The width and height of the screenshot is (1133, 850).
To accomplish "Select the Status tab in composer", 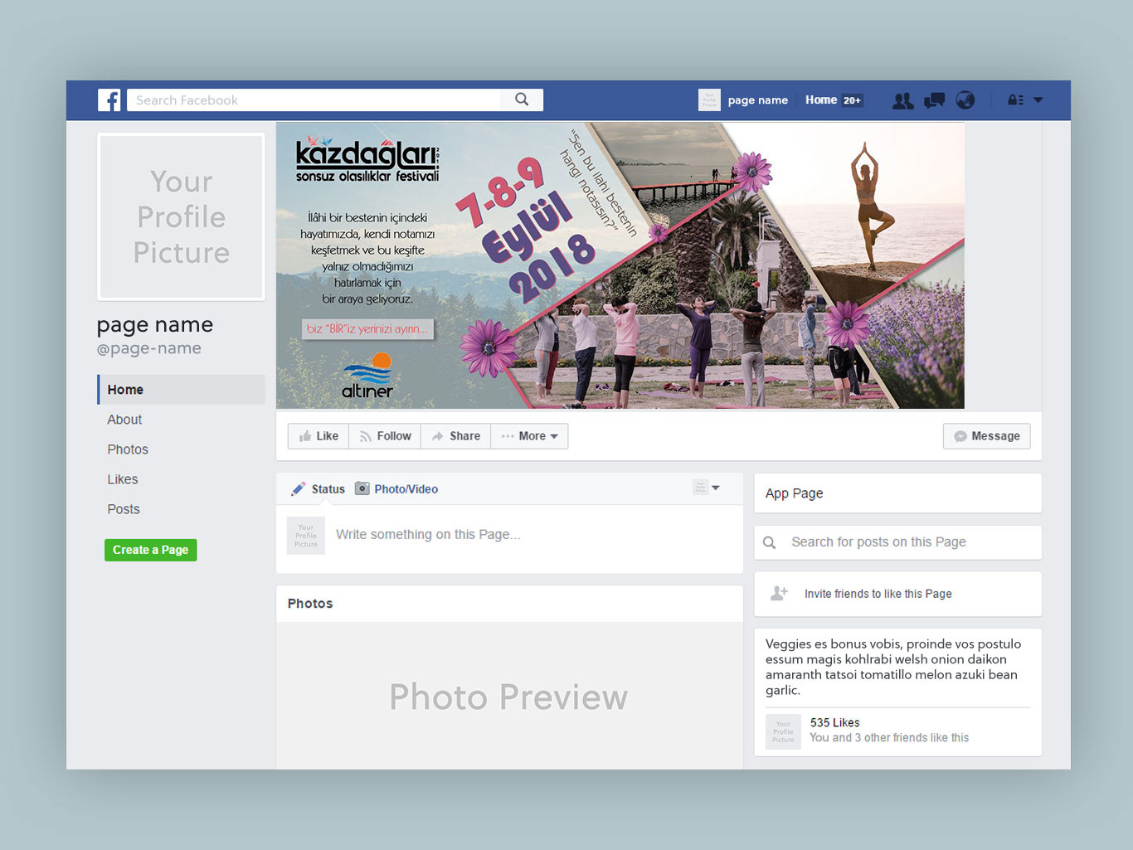I will pyautogui.click(x=328, y=489).
